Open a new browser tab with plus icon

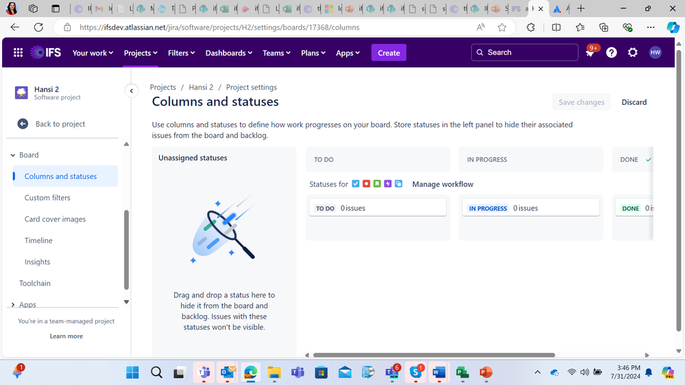[581, 8]
